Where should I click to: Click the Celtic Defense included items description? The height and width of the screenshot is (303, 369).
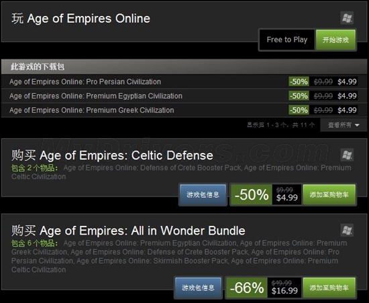point(181,172)
